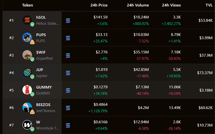Click the Wormhole W token logo
This screenshot has height=134, width=215.
27,125
